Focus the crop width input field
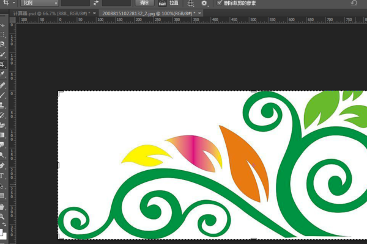Viewport: 367px width, 244px height. (75, 3)
